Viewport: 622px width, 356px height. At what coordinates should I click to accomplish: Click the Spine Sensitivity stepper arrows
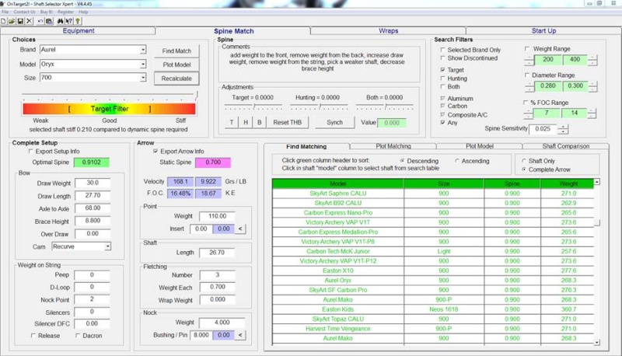(x=563, y=129)
